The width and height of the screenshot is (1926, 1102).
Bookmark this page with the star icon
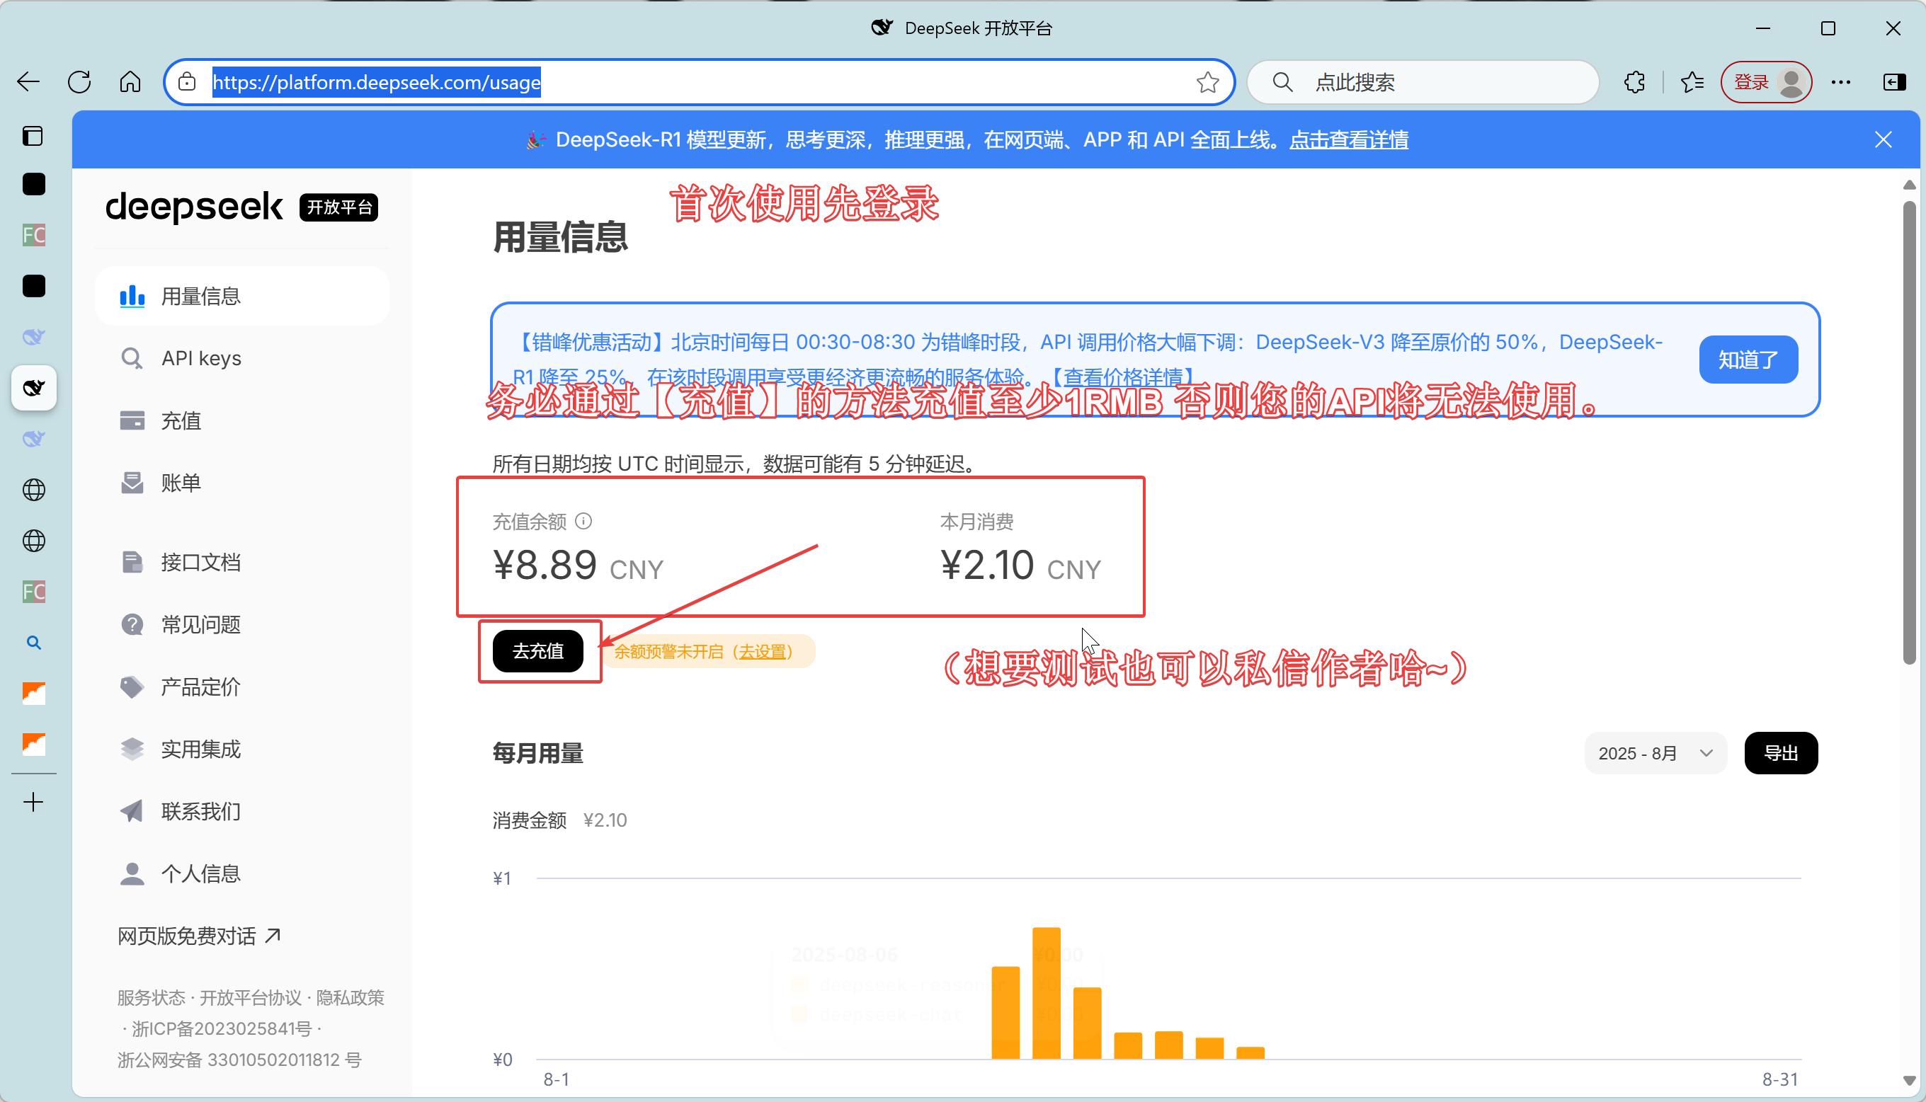[x=1207, y=81]
